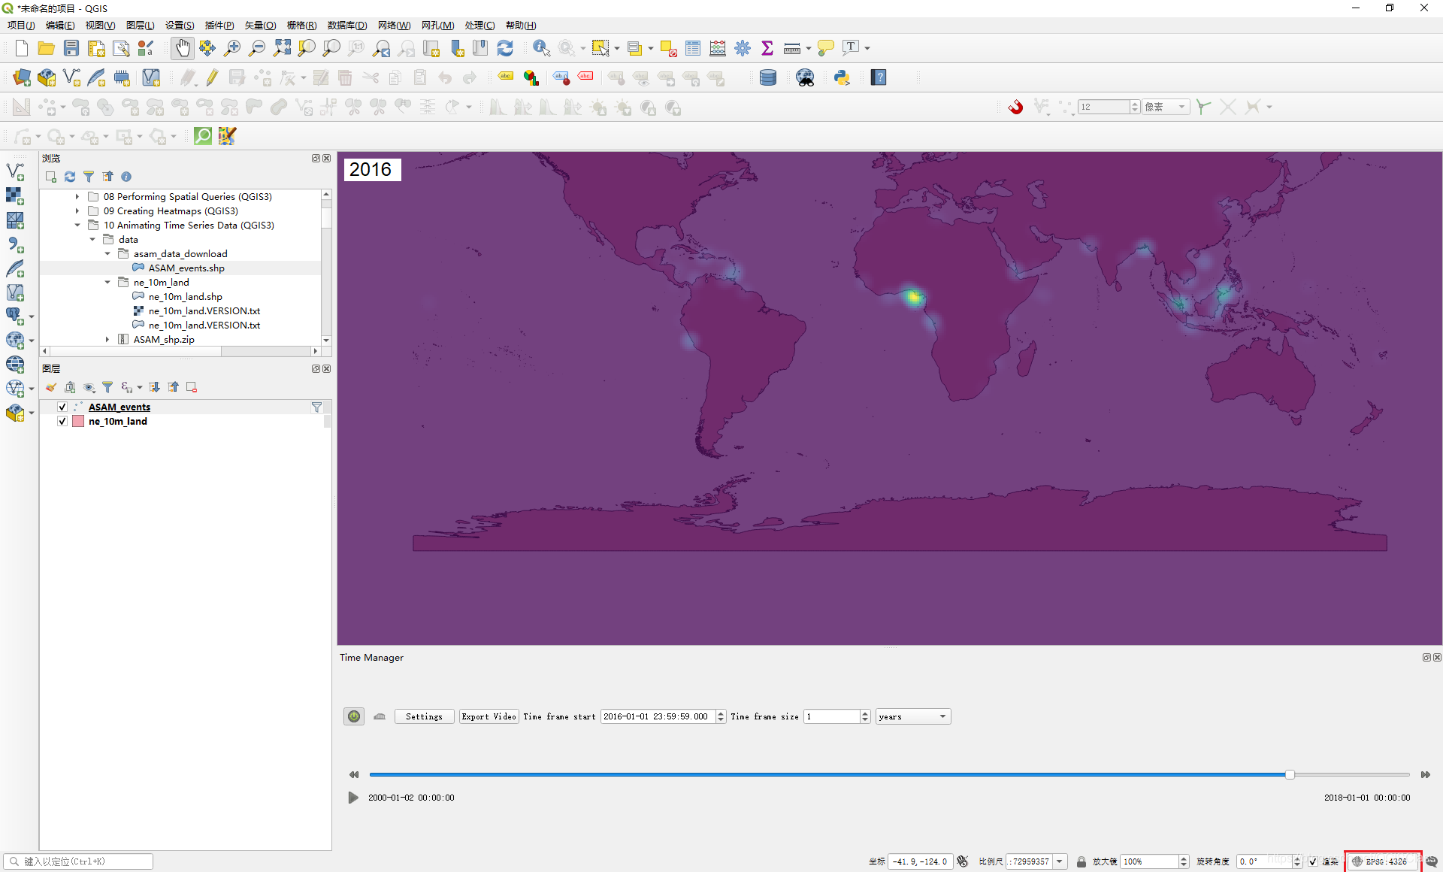Screen dimensions: 1443x872
Task: Click the ne_10m_land pink color swatch
Action: [78, 421]
